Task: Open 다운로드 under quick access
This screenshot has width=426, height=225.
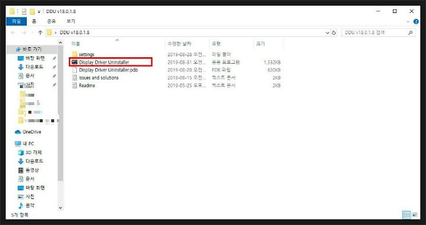Action: pos(31,67)
